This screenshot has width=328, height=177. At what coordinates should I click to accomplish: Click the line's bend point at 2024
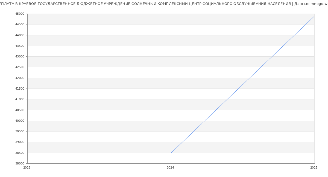(171, 153)
